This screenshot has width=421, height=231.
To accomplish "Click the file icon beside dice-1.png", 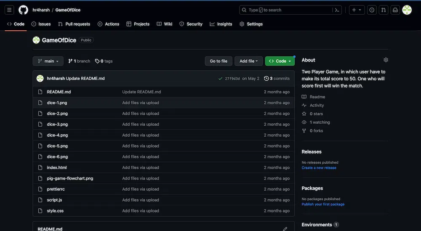I will coord(40,103).
